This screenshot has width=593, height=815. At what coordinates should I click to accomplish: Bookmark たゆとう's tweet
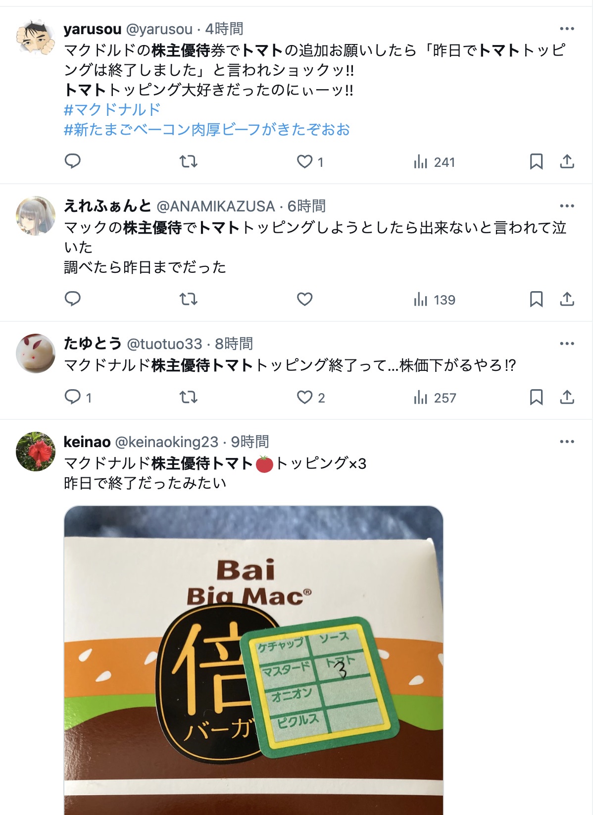point(536,397)
